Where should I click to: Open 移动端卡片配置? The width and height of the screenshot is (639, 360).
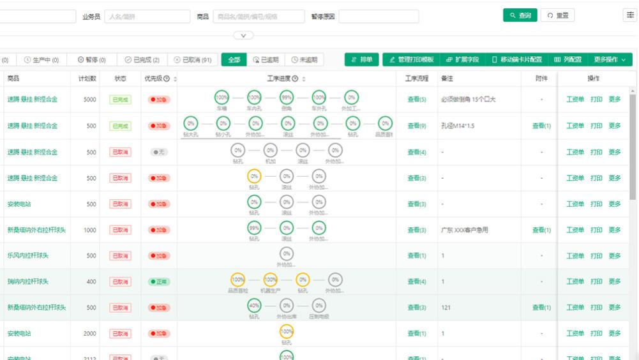[516, 59]
